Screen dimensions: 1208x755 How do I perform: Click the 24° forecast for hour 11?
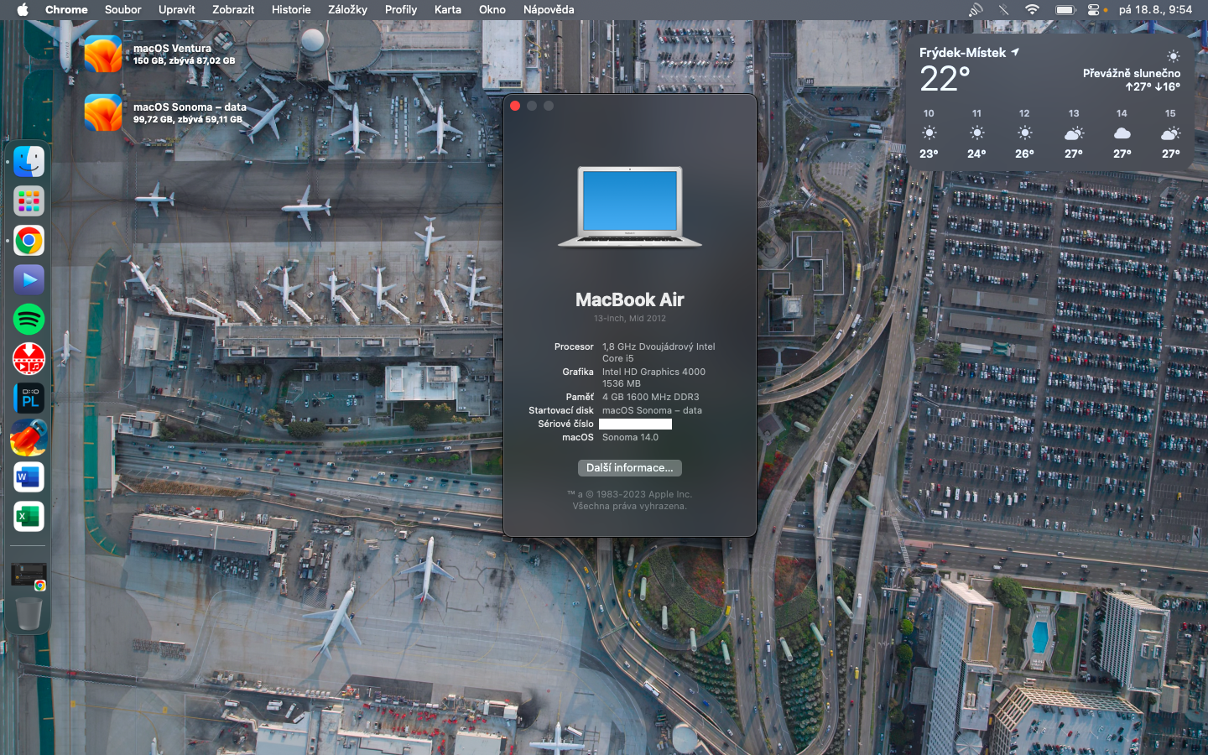976,154
